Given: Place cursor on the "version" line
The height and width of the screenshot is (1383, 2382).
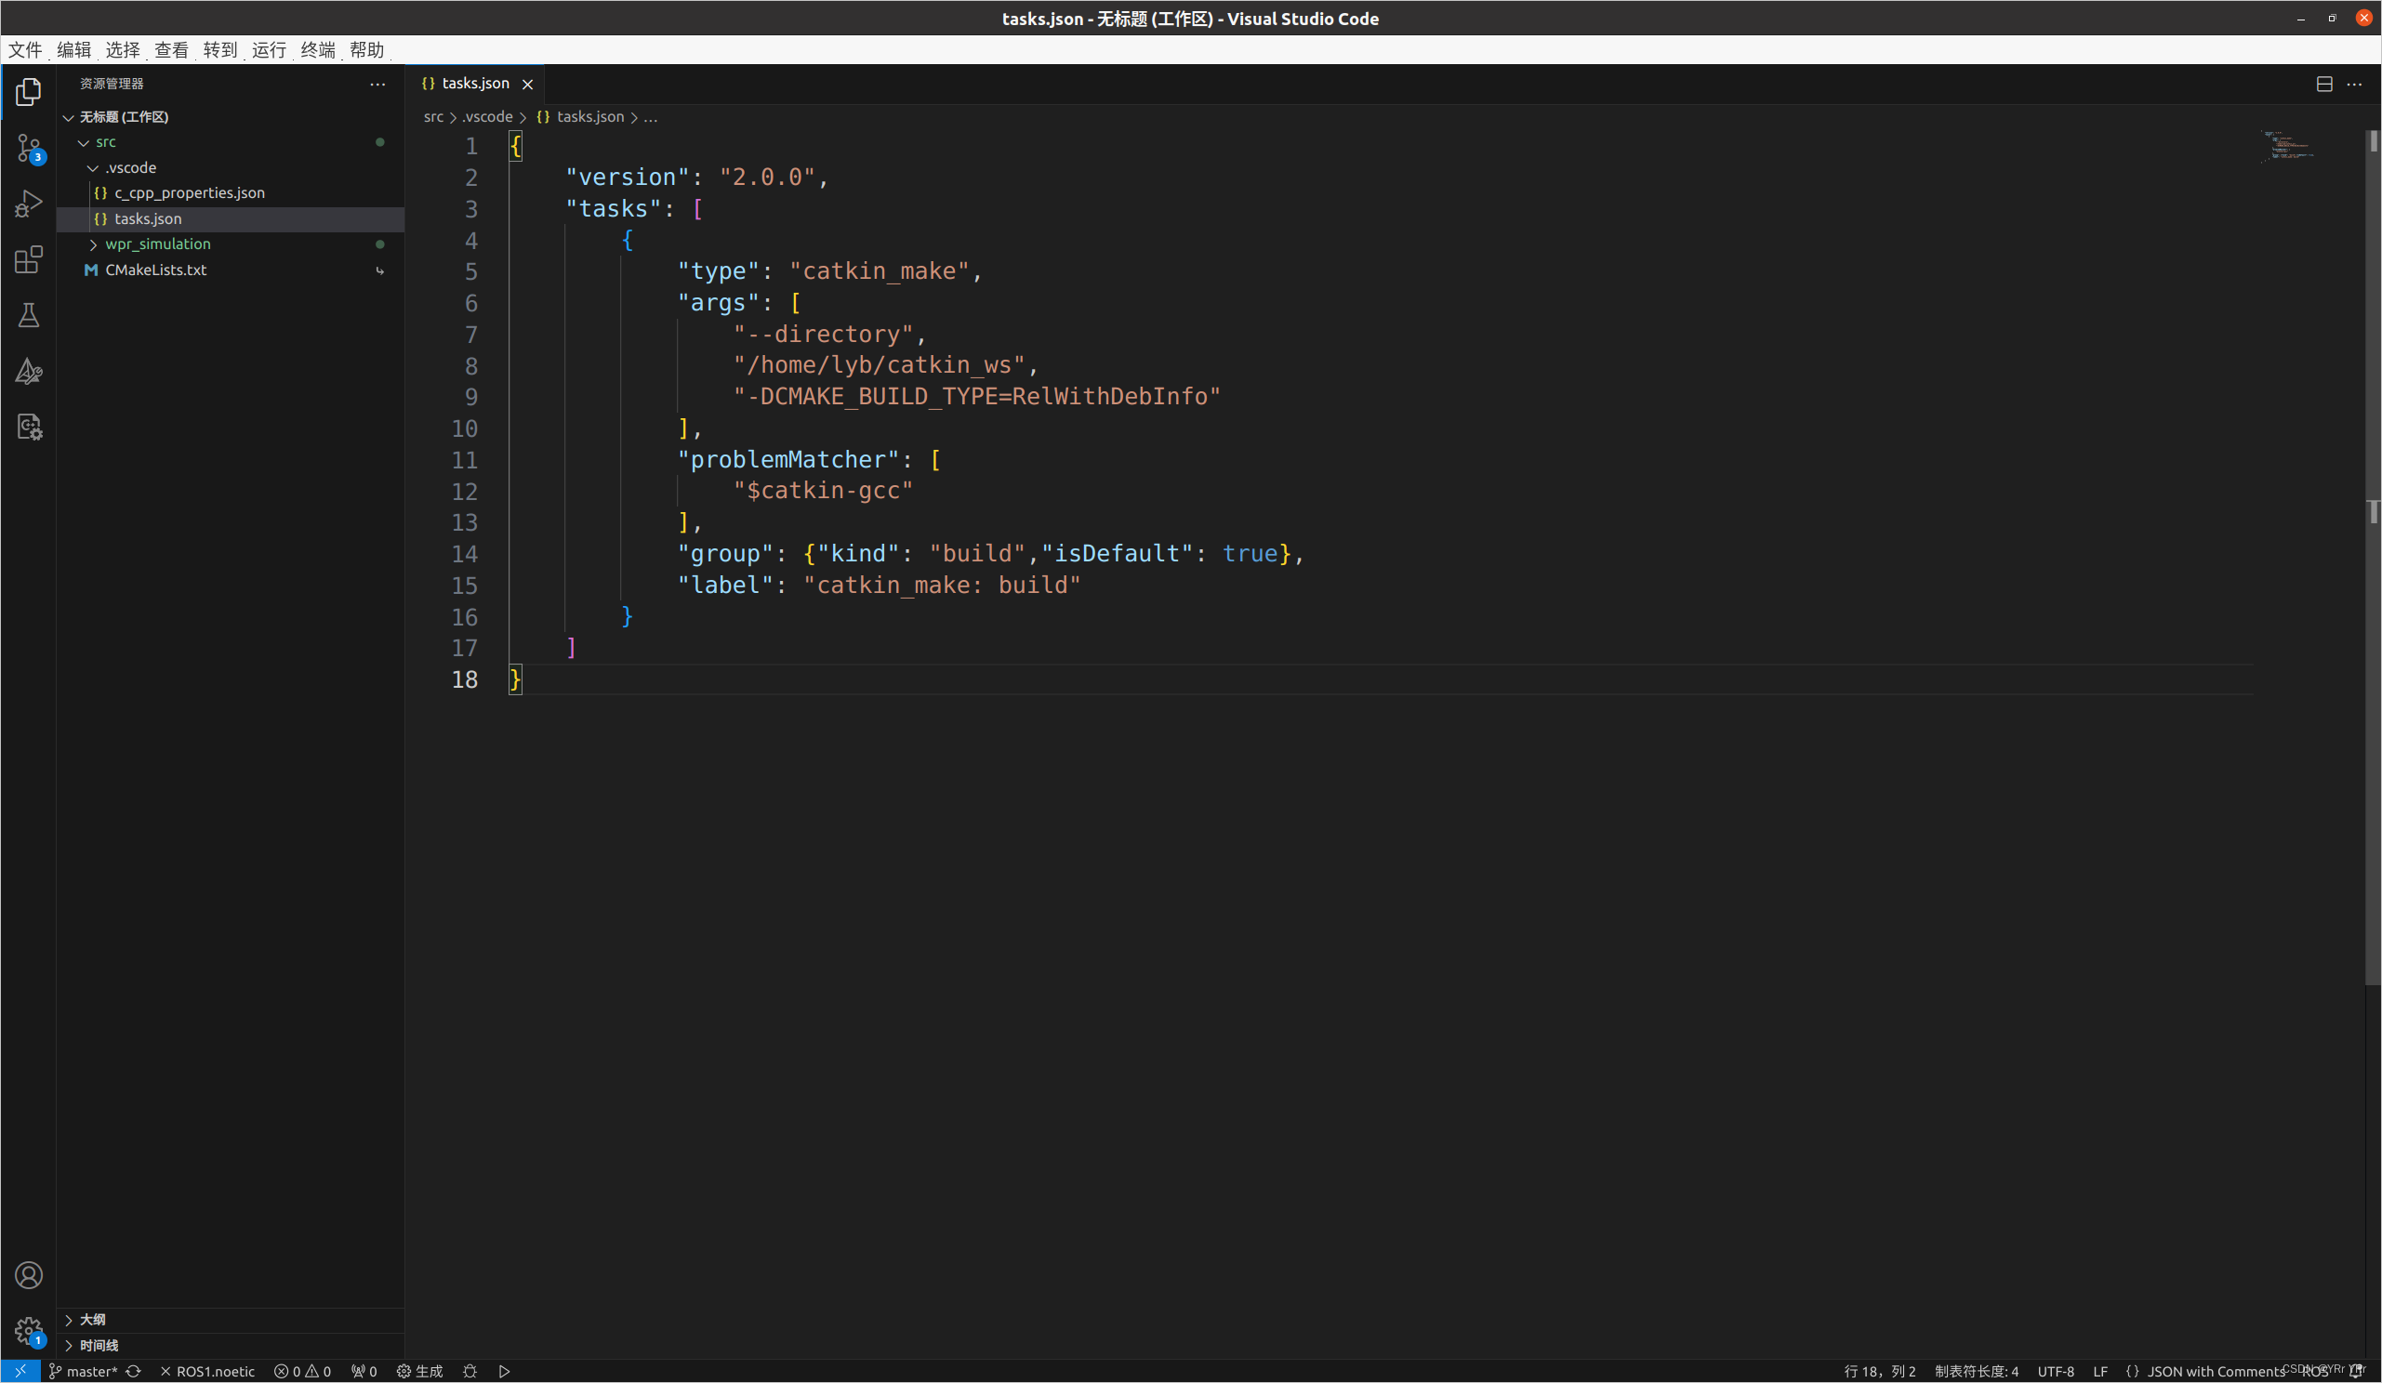Looking at the screenshot, I should coord(695,178).
